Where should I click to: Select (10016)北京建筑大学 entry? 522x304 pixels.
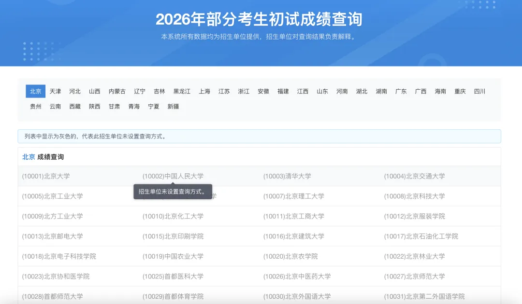click(294, 236)
